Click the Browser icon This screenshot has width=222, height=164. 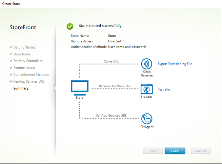[147, 89]
